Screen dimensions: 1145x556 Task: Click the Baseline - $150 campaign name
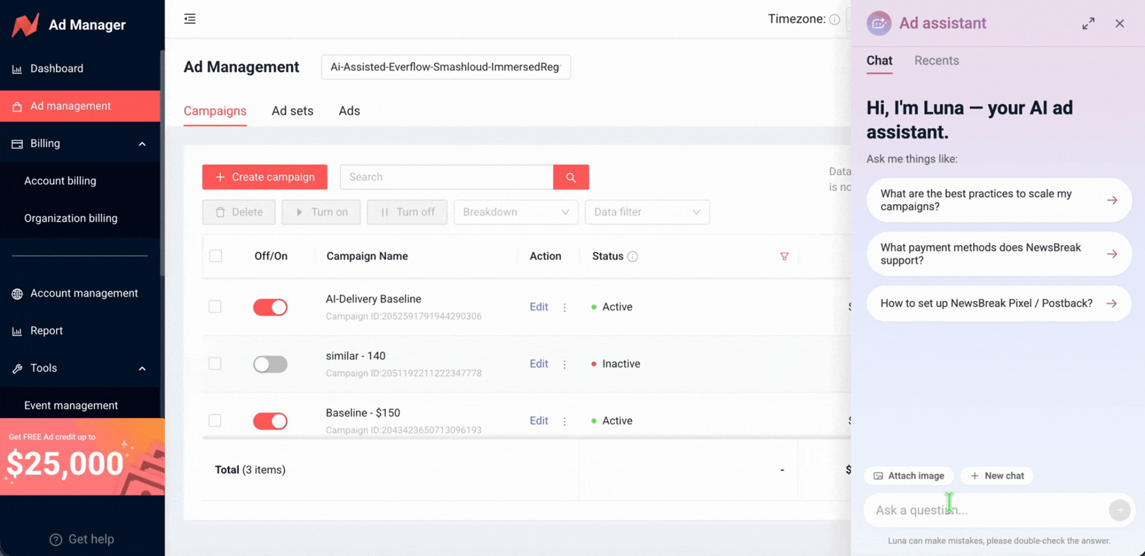(363, 413)
